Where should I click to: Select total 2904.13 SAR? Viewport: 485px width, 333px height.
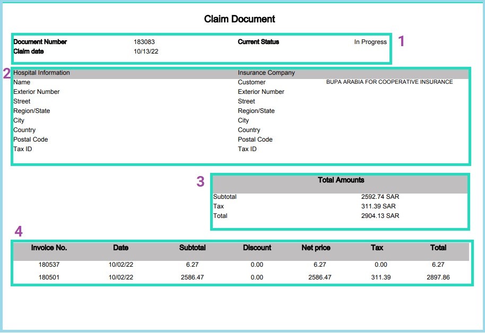380,216
